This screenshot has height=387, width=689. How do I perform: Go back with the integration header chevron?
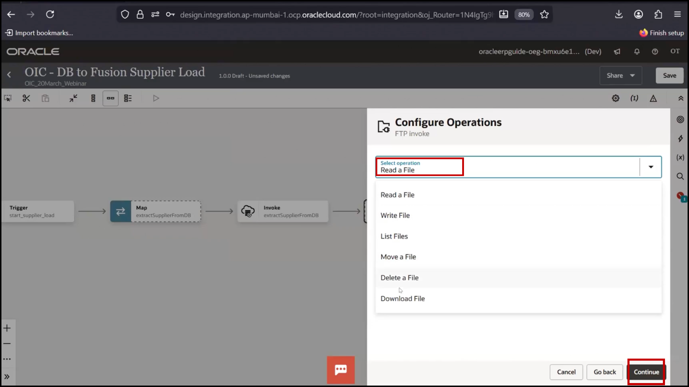coord(9,75)
